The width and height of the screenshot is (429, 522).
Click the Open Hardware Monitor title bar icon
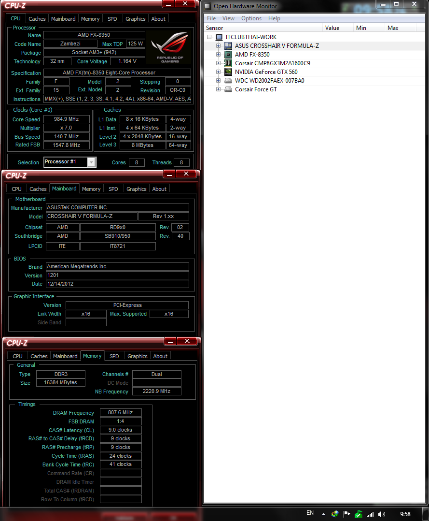coord(208,6)
